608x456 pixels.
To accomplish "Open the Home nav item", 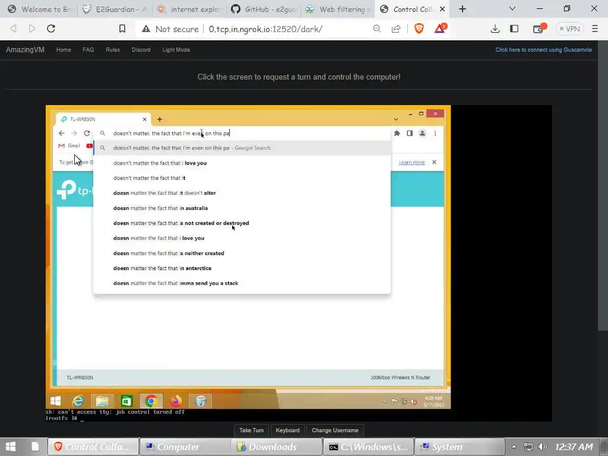I will point(64,50).
